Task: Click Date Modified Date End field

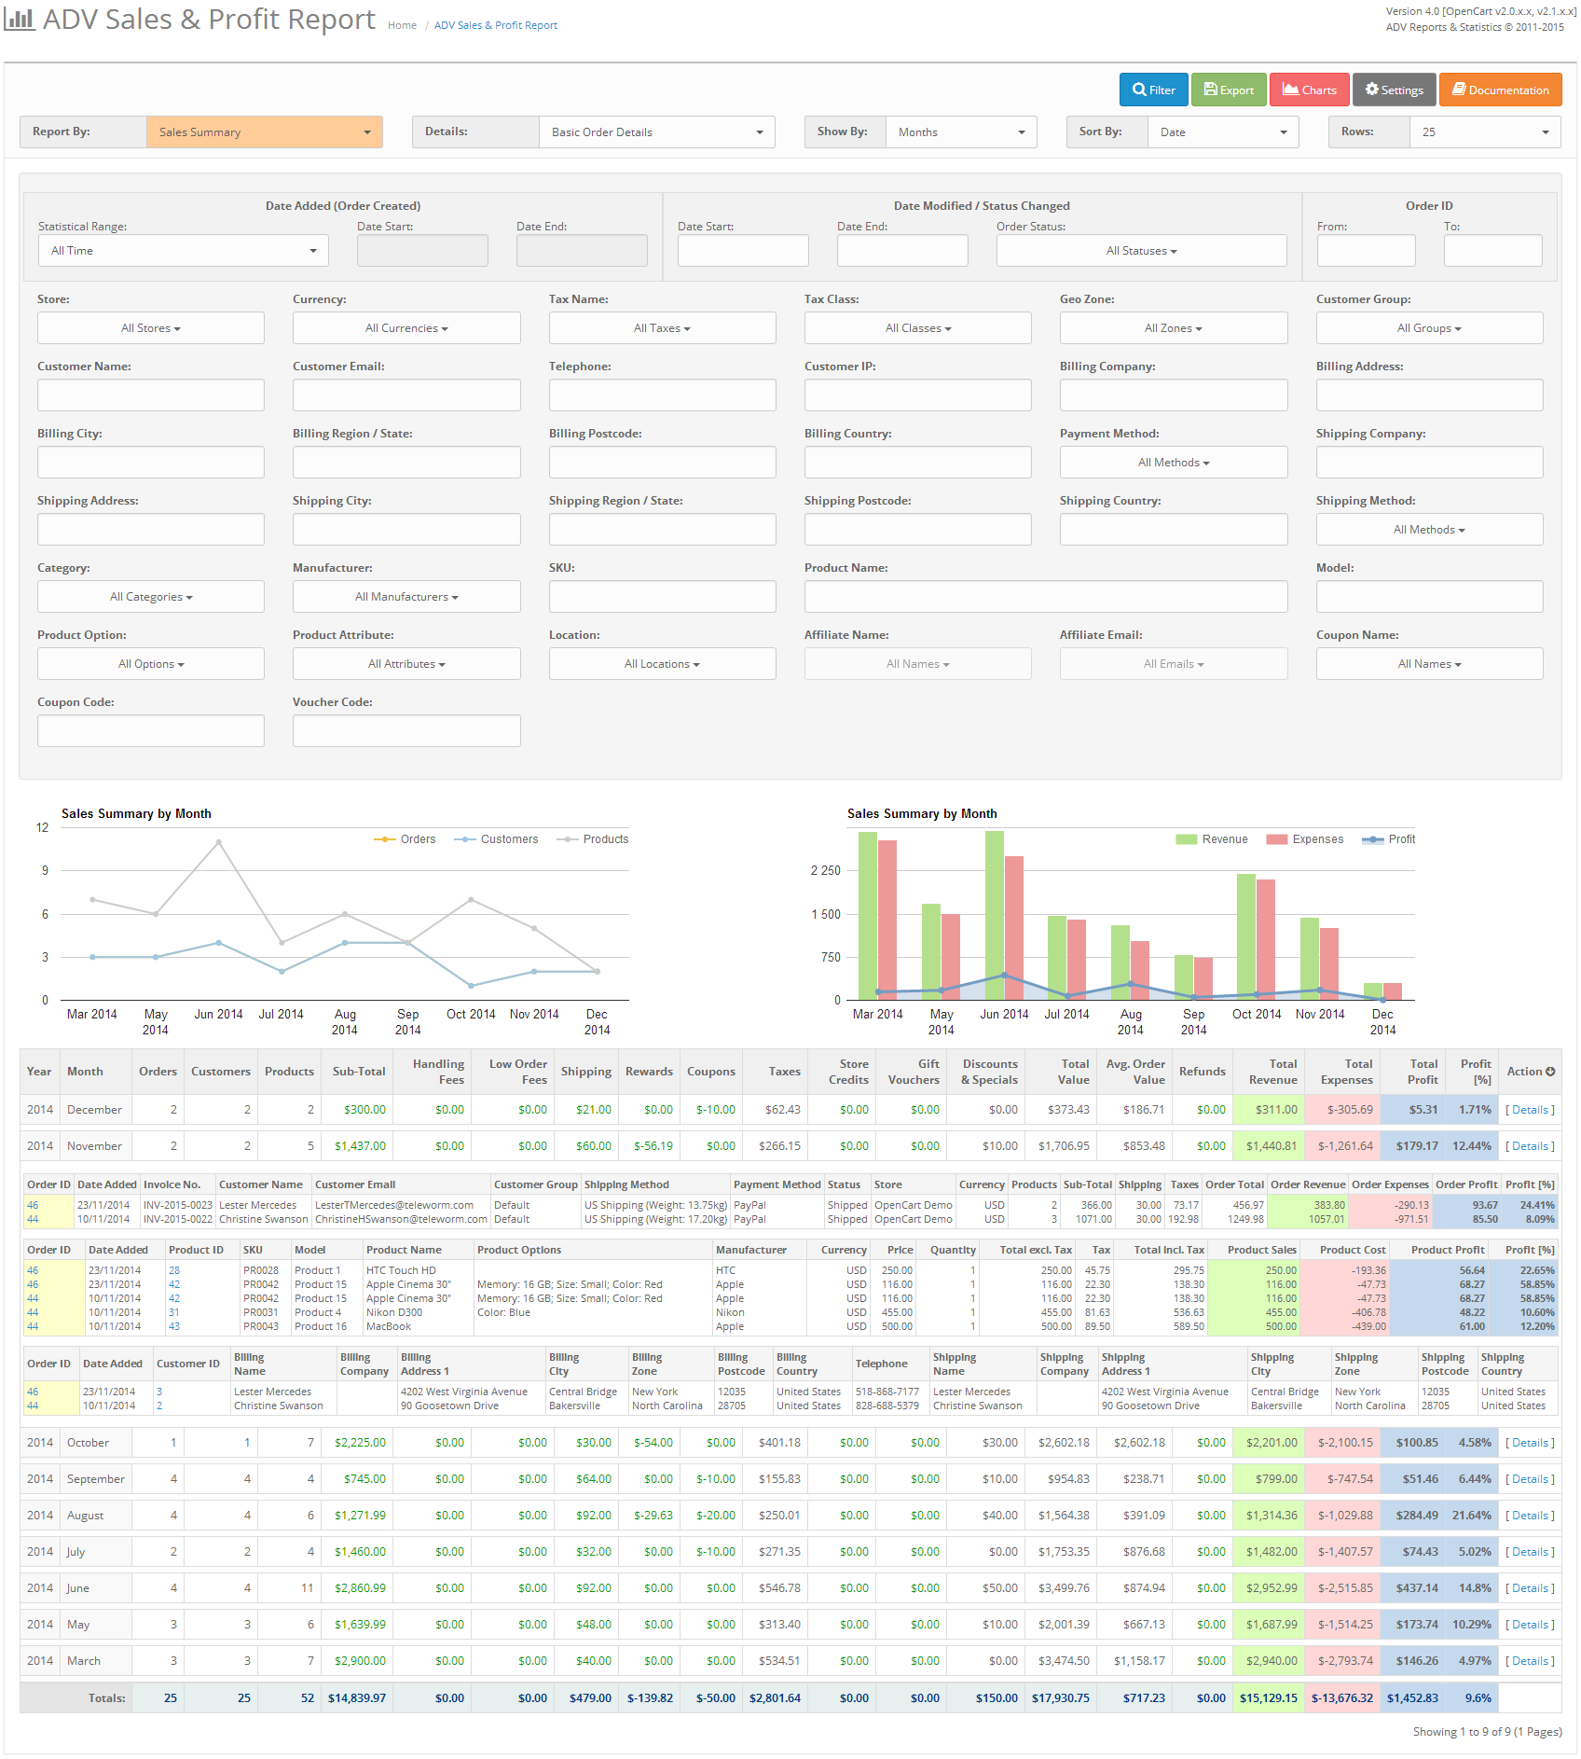Action: [902, 250]
